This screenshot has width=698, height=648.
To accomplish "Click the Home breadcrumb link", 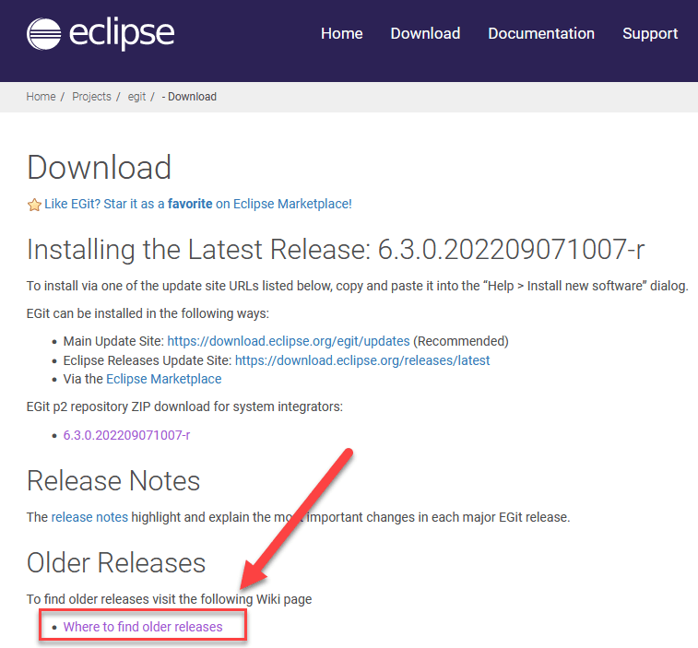I will click(x=41, y=97).
